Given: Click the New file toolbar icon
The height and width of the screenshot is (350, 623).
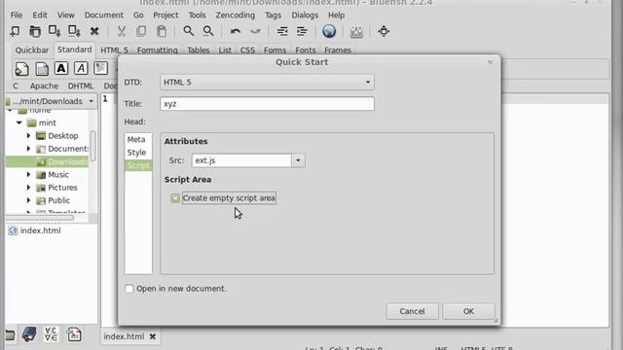Looking at the screenshot, I should [16, 31].
